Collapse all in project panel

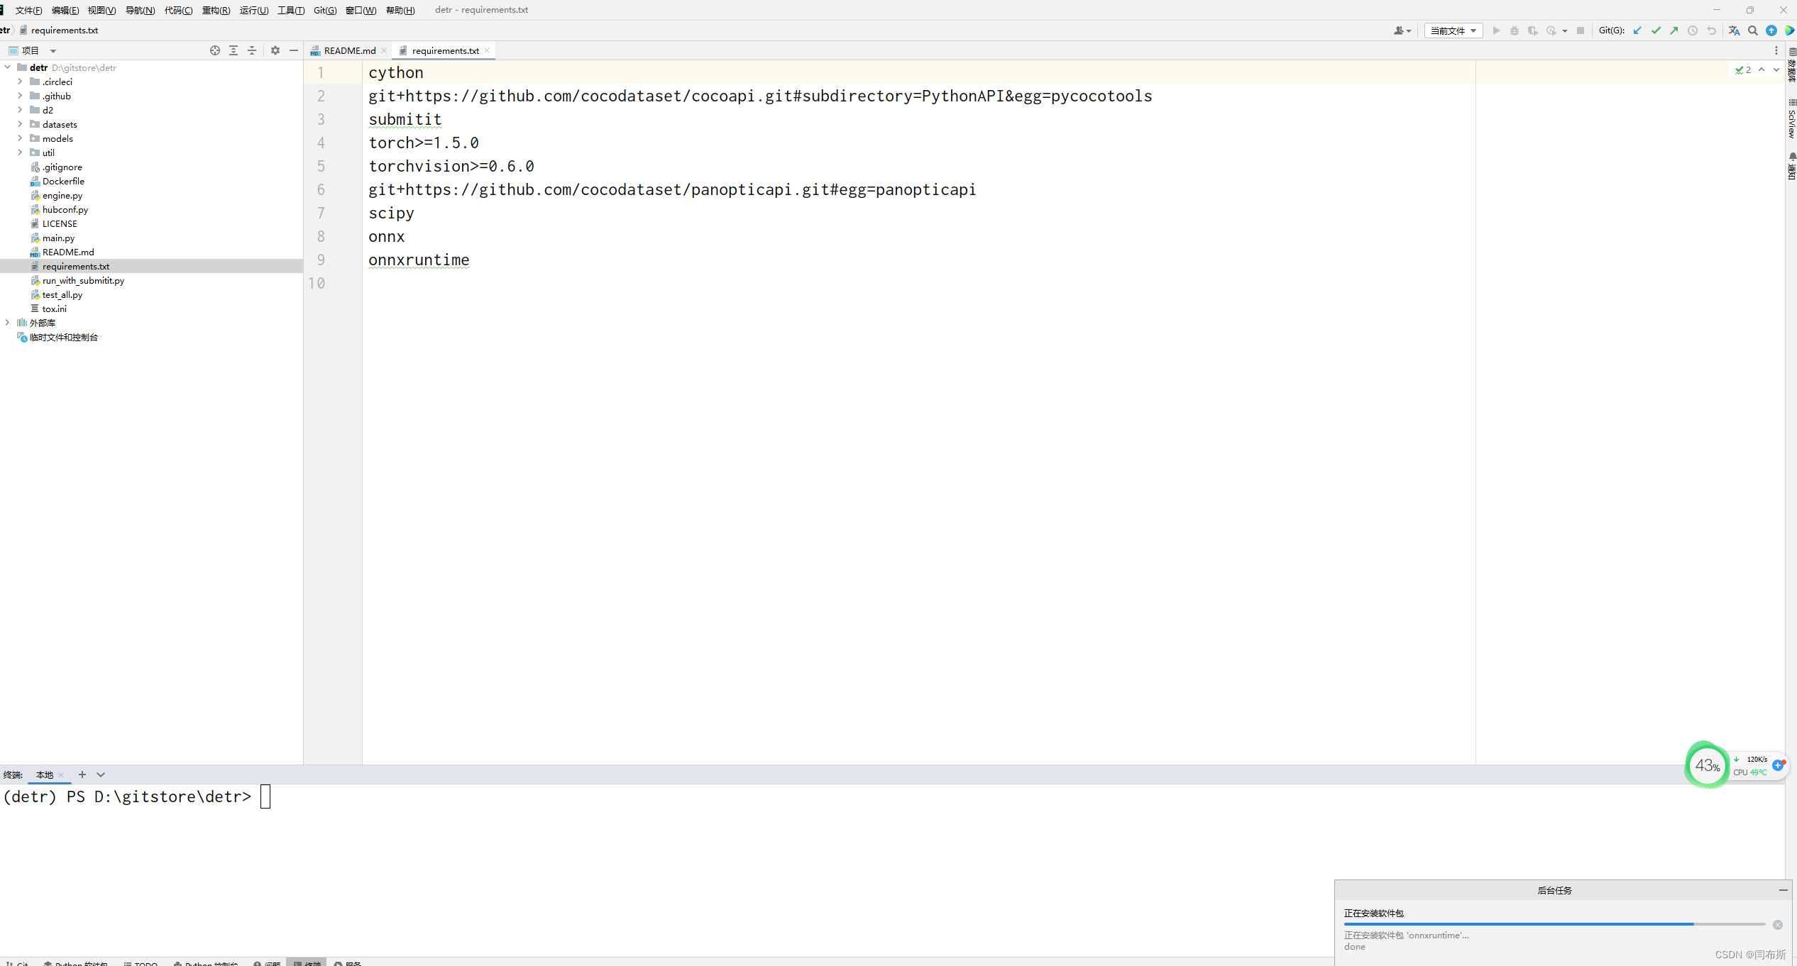(x=252, y=50)
